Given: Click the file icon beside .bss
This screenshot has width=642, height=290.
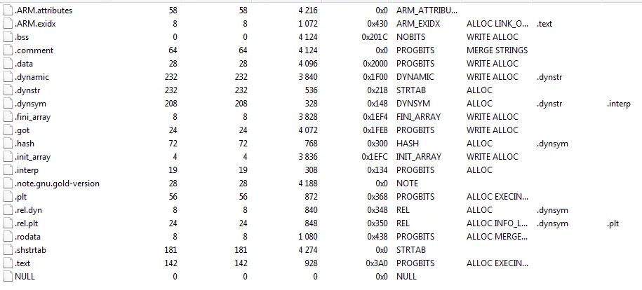Looking at the screenshot, I should tap(8, 37).
